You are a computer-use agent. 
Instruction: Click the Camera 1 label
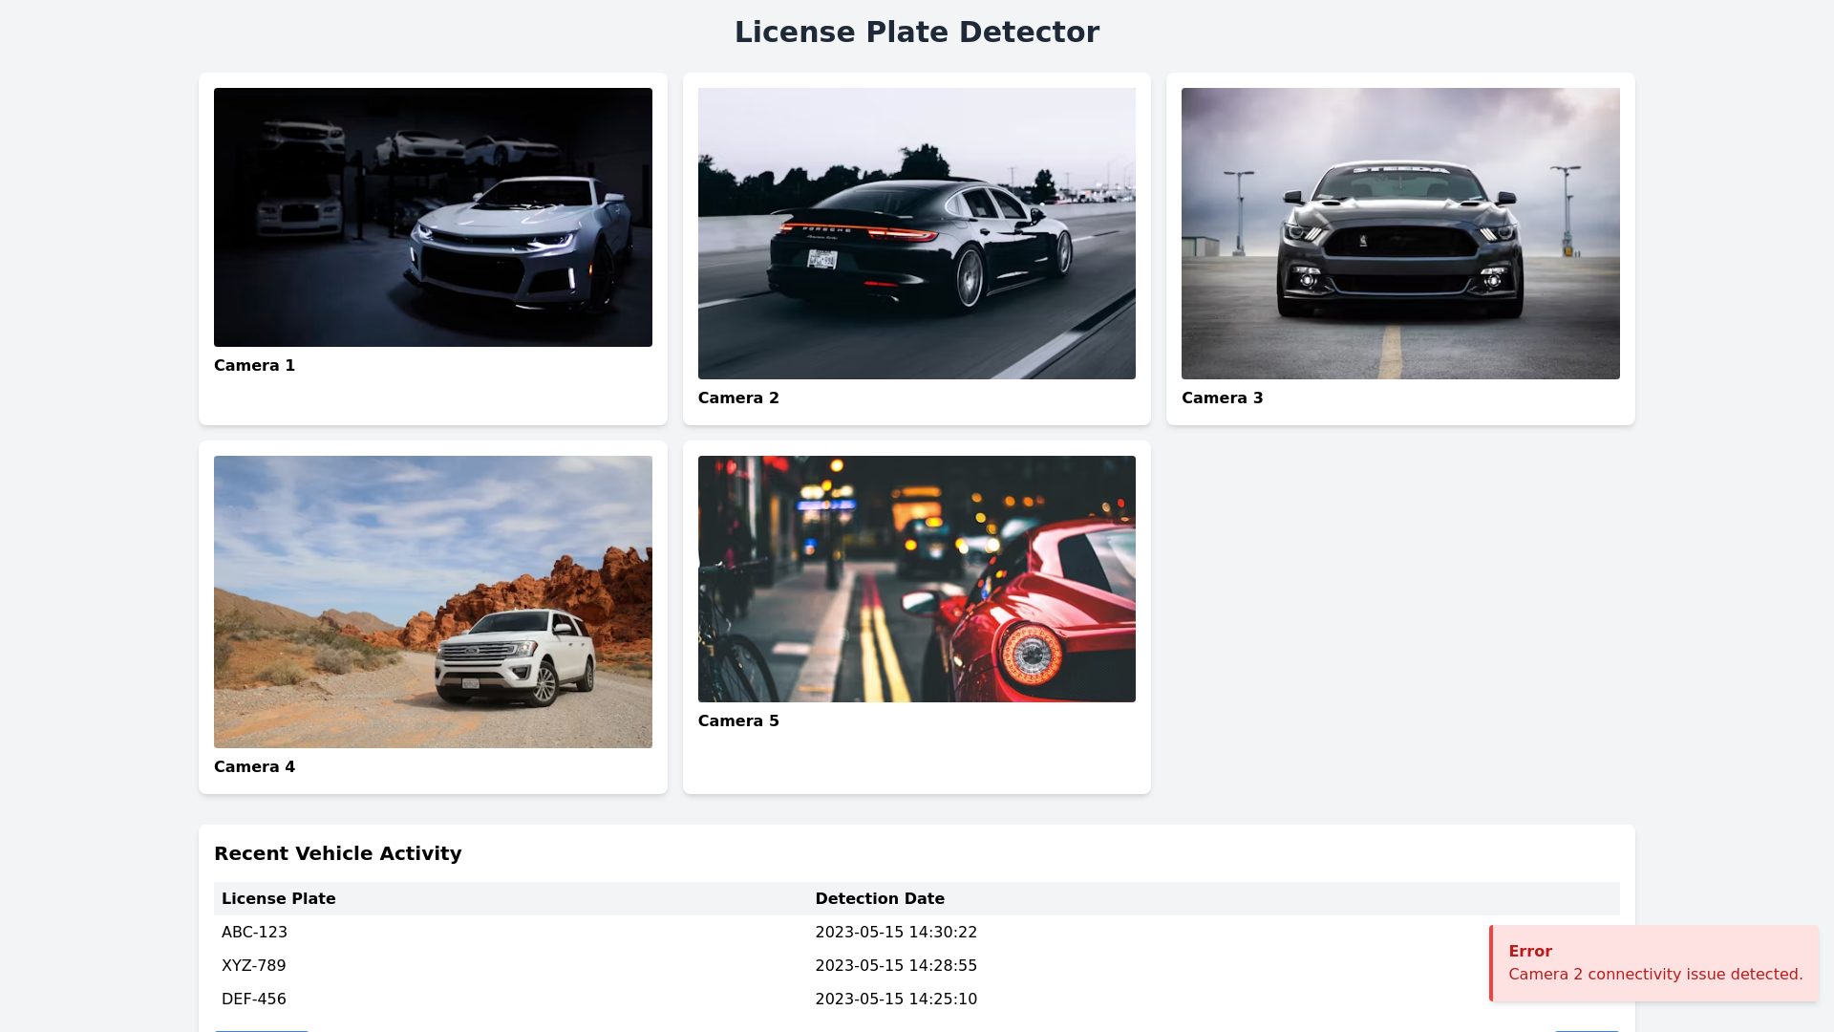pyautogui.click(x=254, y=365)
